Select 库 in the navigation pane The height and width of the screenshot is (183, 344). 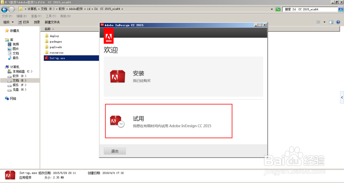[9, 40]
